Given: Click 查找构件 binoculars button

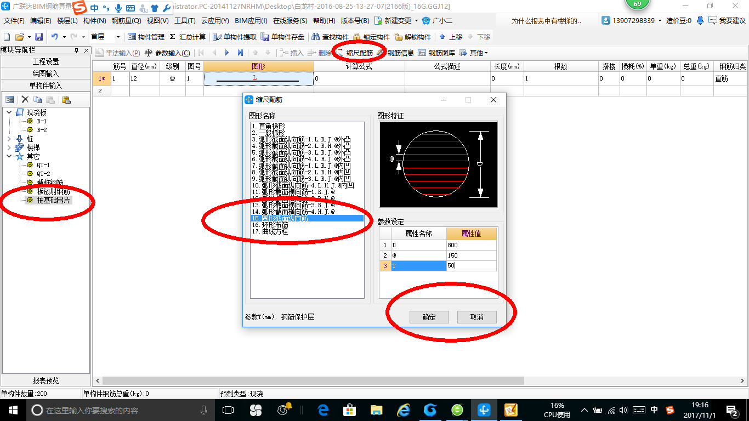Looking at the screenshot, I should click(330, 37).
